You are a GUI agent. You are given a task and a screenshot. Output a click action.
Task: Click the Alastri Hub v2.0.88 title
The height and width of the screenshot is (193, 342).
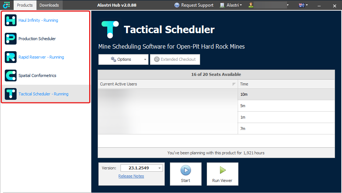pyautogui.click(x=117, y=5)
